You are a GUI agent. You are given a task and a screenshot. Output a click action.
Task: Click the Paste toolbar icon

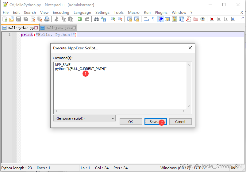[71, 19]
